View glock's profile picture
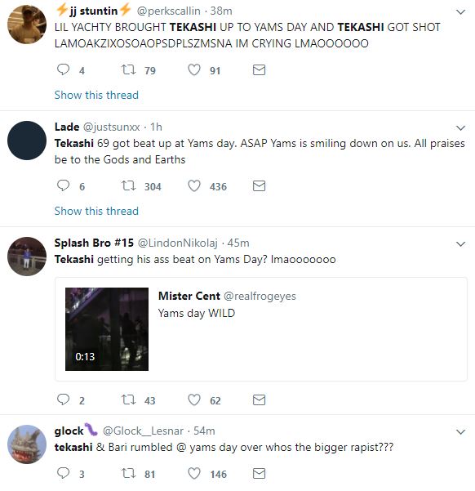The width and height of the screenshot is (475, 491). point(27,444)
